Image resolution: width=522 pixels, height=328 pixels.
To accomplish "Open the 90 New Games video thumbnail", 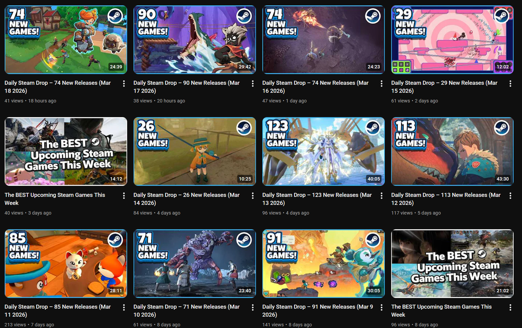I will 195,40.
